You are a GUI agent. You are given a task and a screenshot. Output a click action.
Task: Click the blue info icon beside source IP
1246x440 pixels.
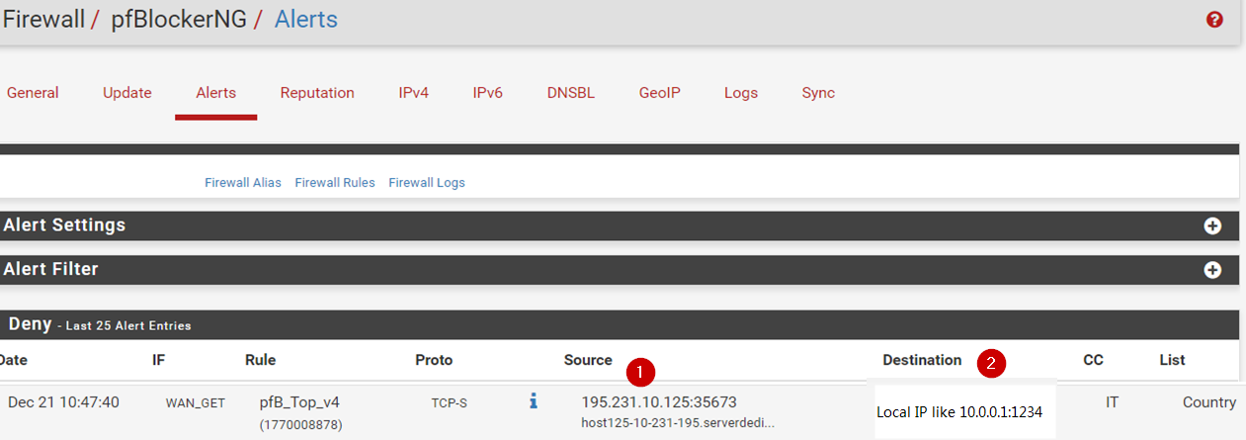pyautogui.click(x=534, y=400)
